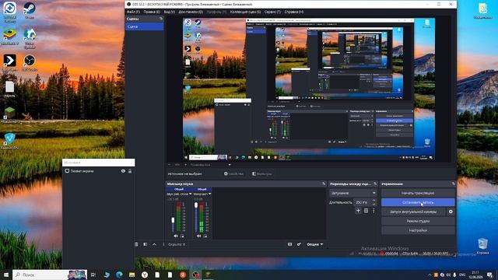Decrease Длительность with the down arrow
This screenshot has height=280, width=498.
click(373, 204)
